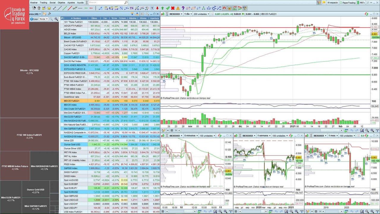
Task: Toggle the rightmost eye visibility tool
Action: tap(245, 8)
